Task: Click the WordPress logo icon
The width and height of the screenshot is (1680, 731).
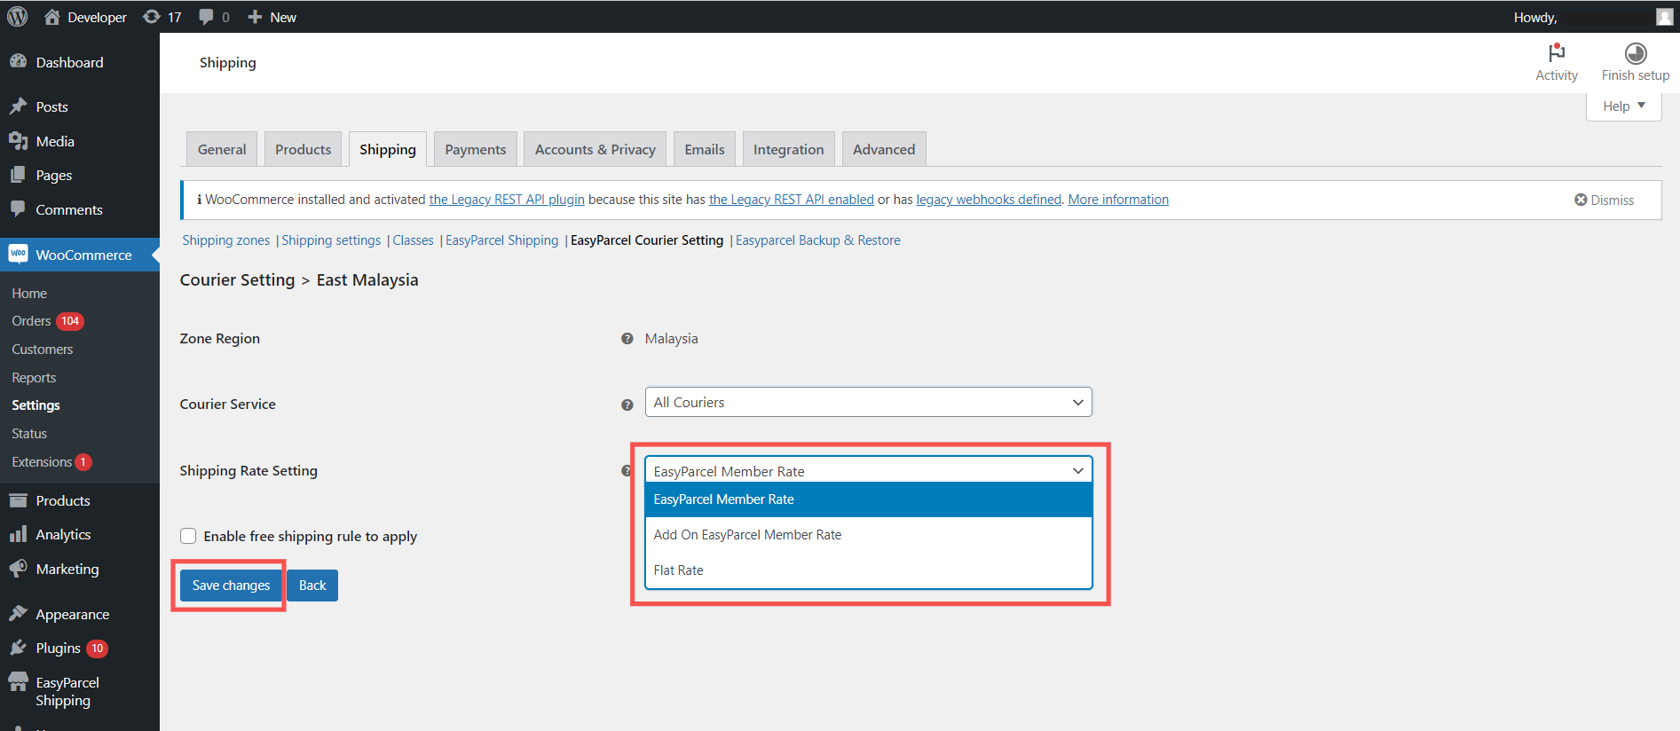Action: click(x=18, y=17)
